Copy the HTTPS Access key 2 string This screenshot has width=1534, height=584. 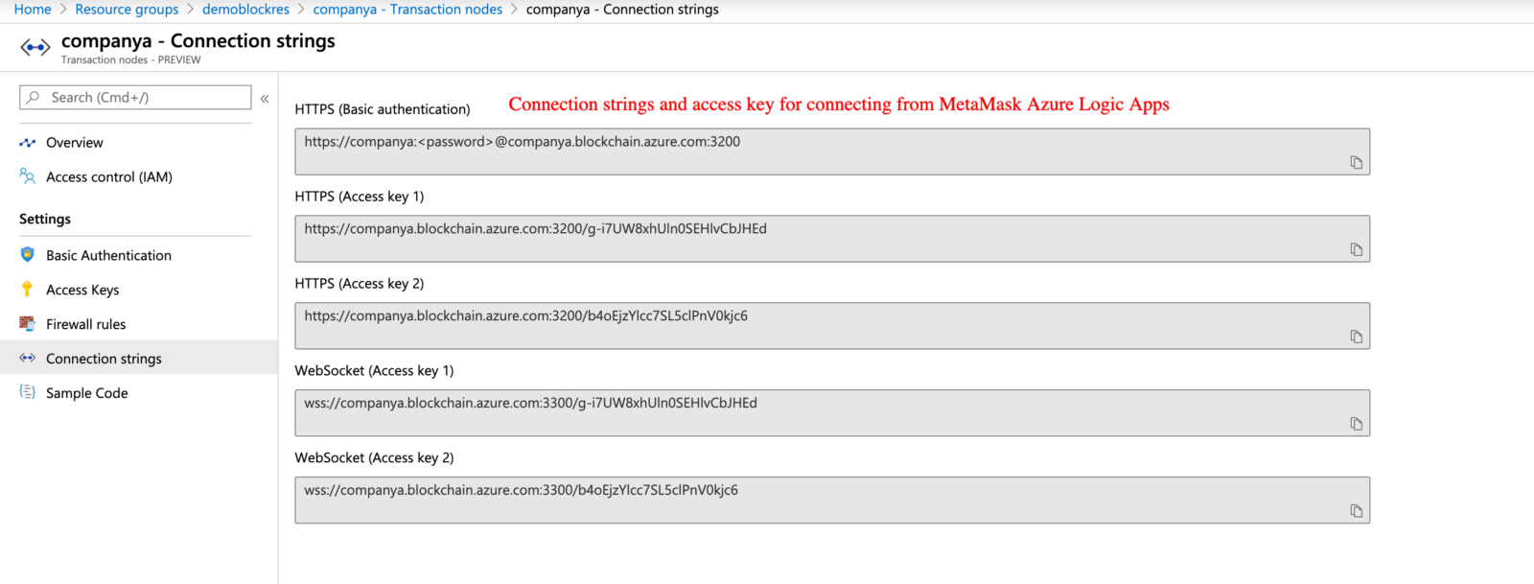tap(1357, 337)
